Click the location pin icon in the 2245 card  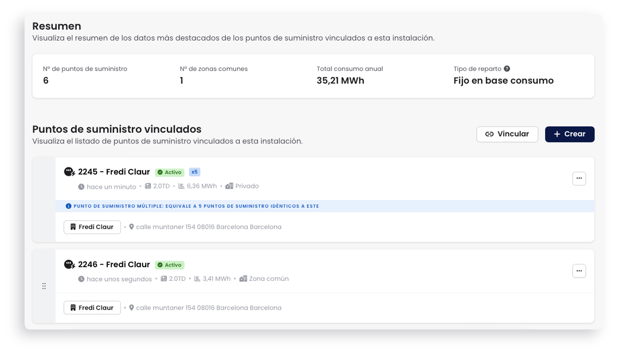[131, 227]
